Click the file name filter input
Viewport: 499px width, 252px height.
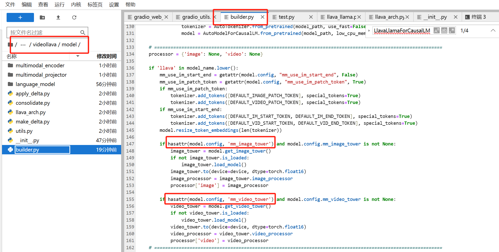click(44, 32)
